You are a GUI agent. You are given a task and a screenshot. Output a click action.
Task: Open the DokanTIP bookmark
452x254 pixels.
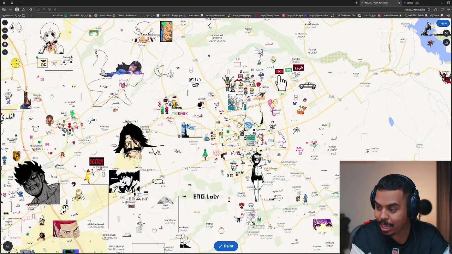(81, 16)
